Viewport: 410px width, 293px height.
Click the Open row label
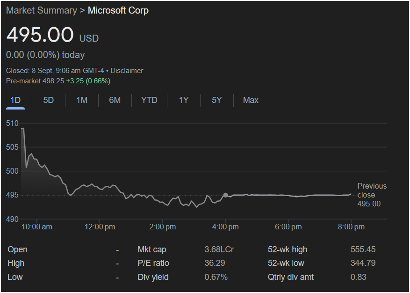coord(17,249)
